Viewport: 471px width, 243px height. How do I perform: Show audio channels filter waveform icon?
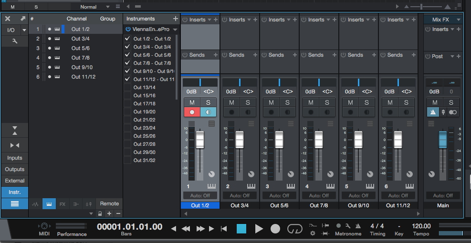[x=35, y=204]
